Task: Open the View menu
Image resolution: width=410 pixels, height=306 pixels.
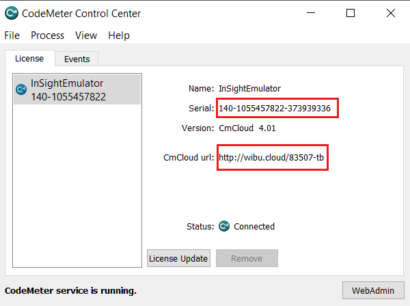Action: [x=86, y=36]
